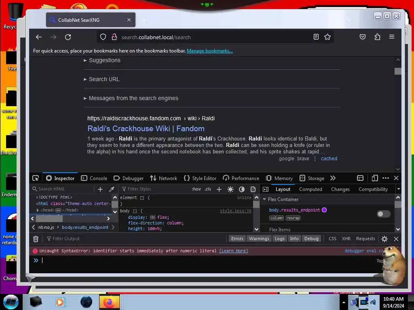The width and height of the screenshot is (414, 310).
Task: Toggle :hov pseudo-class panel
Action: point(196,189)
